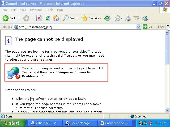The image size is (170, 127).
Task: Open the Messenger people icon
Action: [x=145, y=18]
